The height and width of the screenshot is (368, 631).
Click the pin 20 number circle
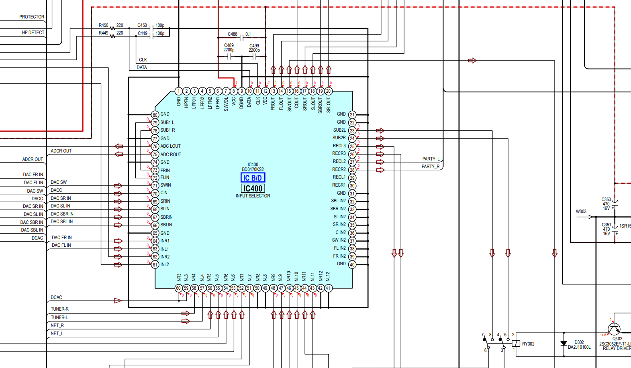pos(329,91)
